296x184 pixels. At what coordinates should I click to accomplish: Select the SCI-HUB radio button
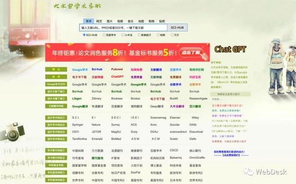click(84, 35)
